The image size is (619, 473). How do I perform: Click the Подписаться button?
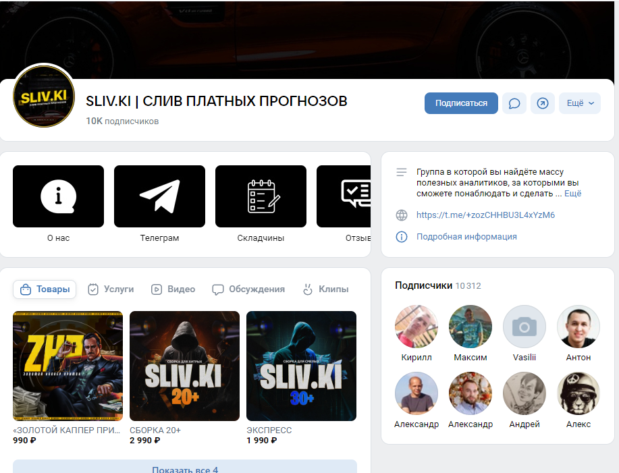(x=461, y=103)
